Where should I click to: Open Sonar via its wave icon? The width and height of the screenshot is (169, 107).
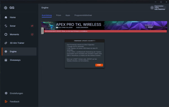(x=6, y=26)
